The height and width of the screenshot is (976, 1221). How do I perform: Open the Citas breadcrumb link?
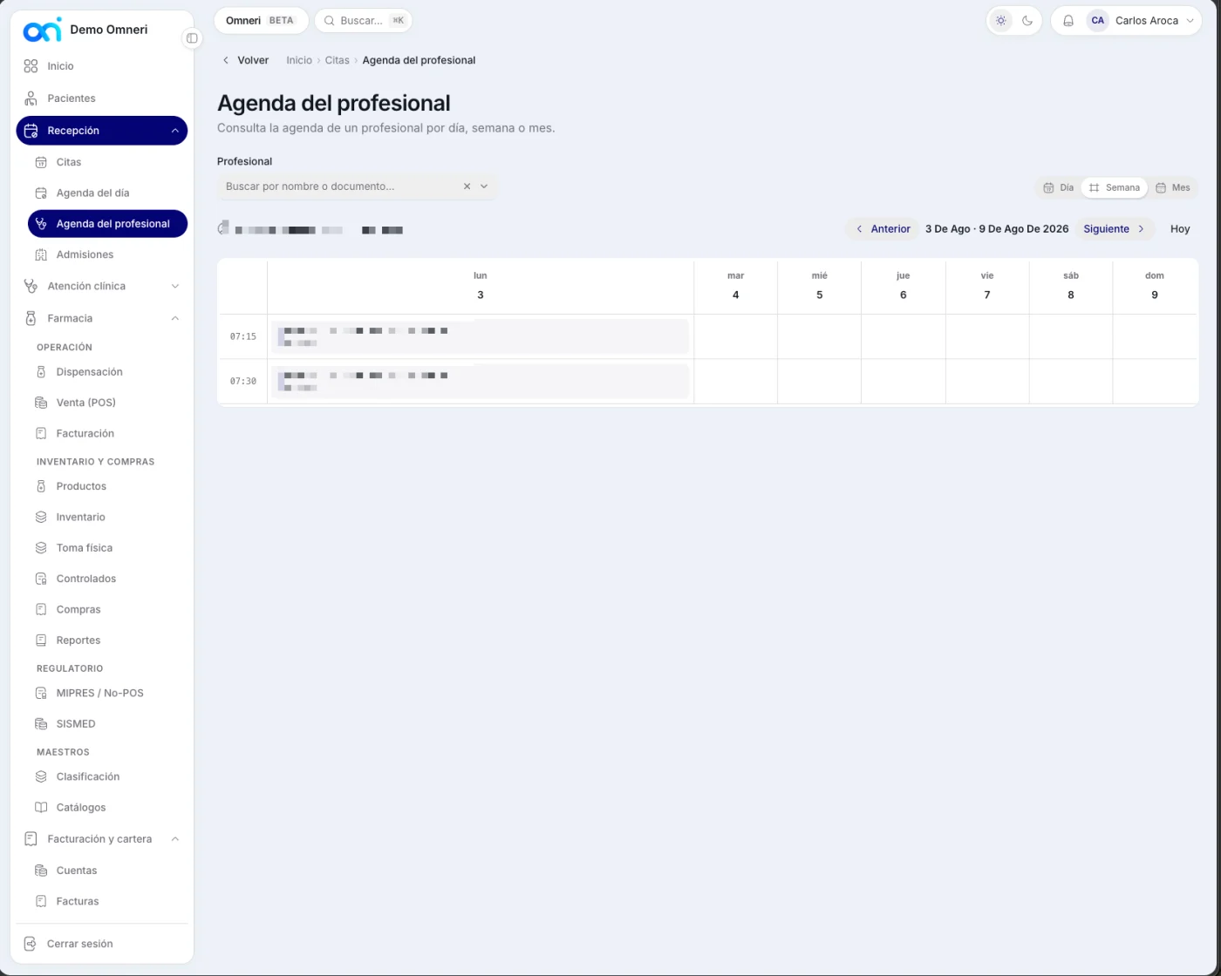[337, 60]
